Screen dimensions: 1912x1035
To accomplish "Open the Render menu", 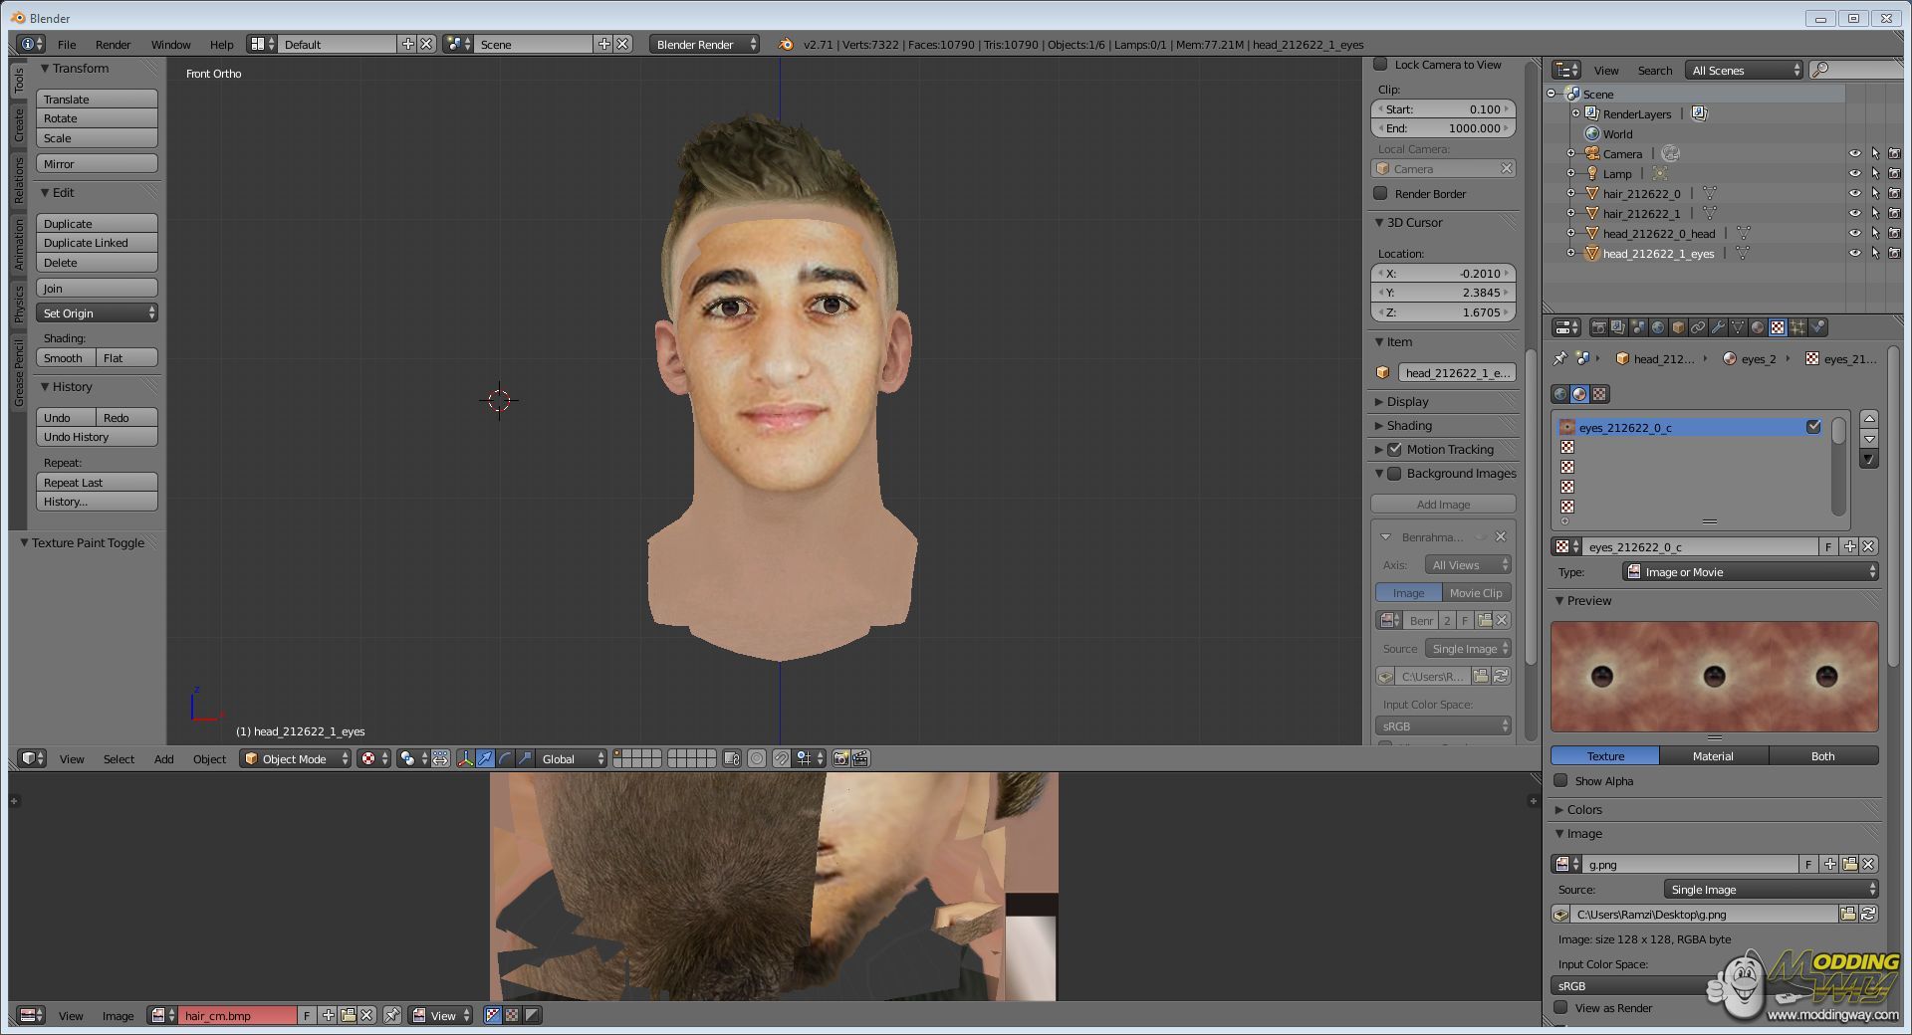I will (113, 45).
